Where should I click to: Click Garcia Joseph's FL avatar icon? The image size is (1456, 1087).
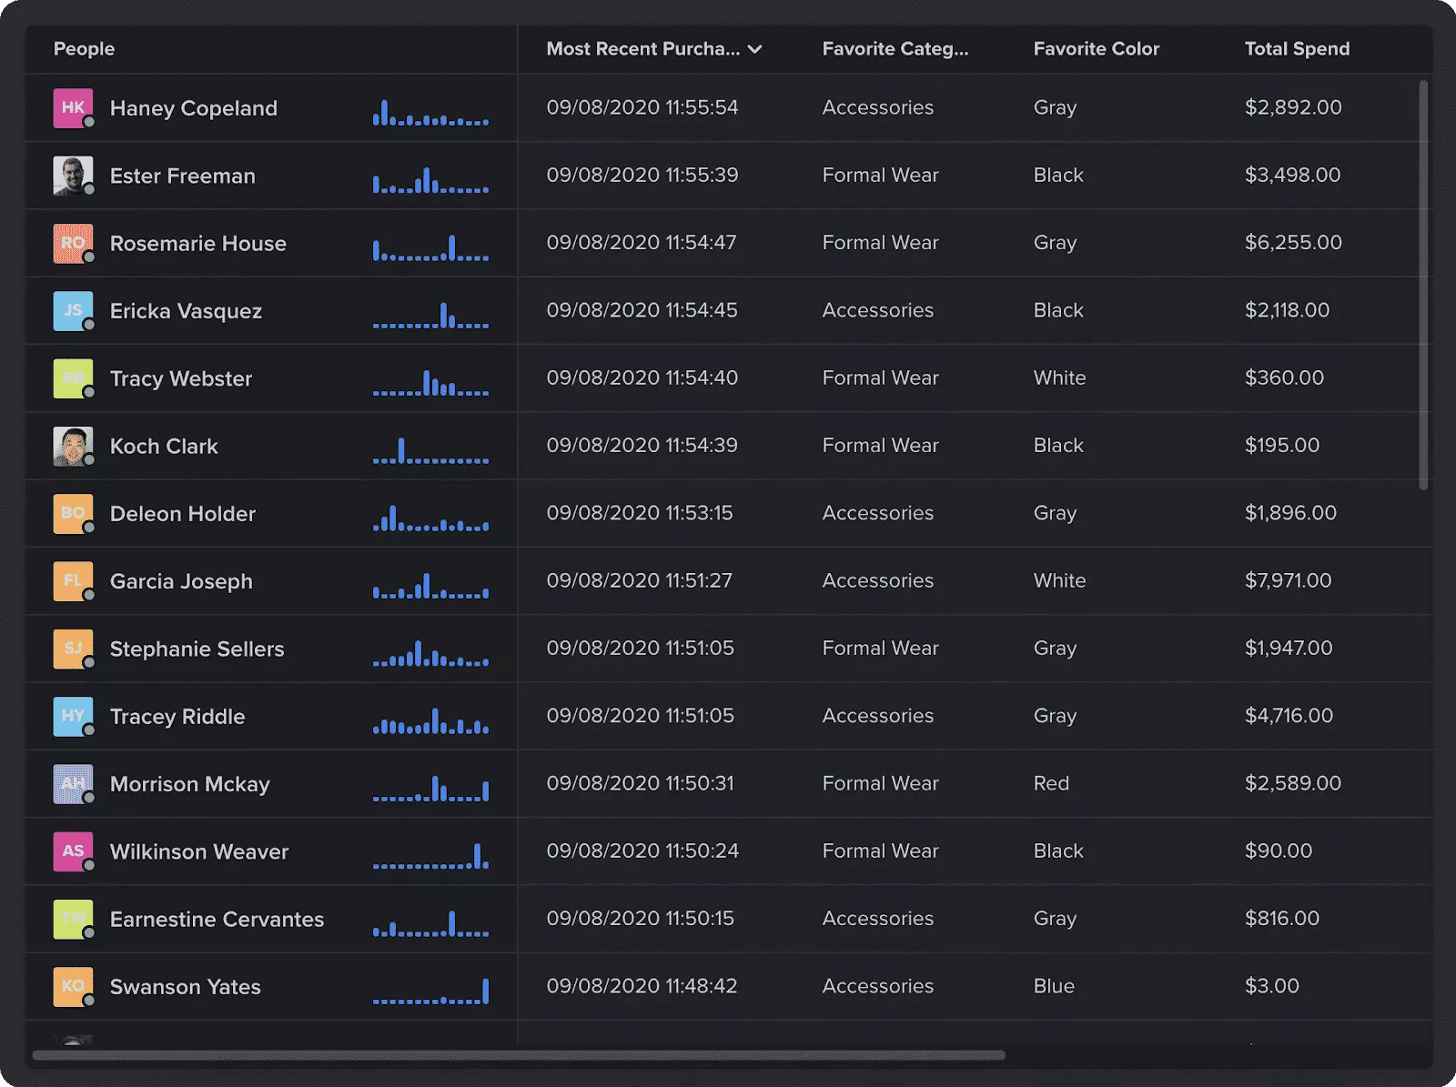(x=73, y=581)
